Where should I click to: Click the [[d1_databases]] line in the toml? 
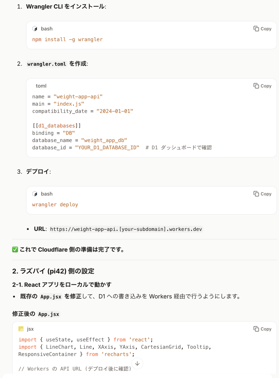point(57,126)
